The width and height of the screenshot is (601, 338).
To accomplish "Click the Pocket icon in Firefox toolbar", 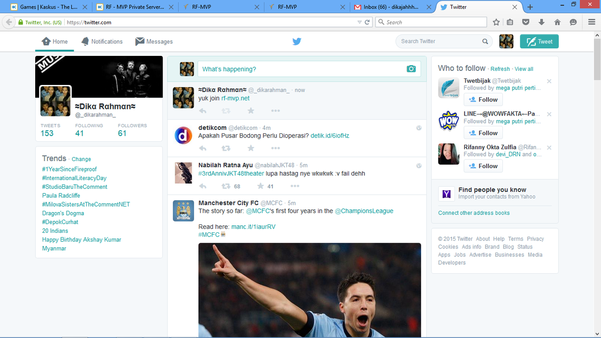I will coord(526,22).
